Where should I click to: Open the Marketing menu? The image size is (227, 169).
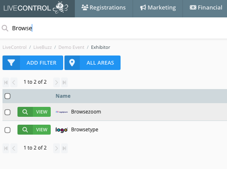(158, 7)
